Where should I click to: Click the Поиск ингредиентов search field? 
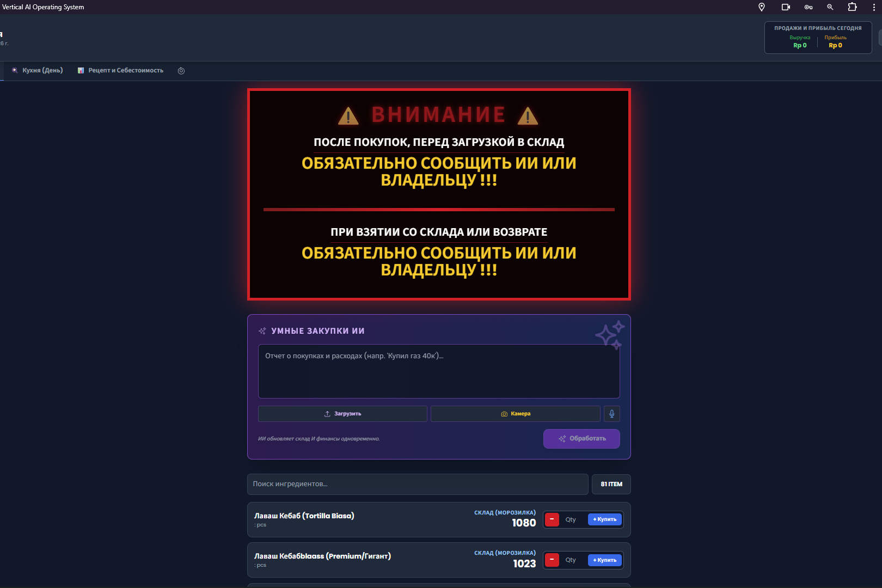point(418,484)
